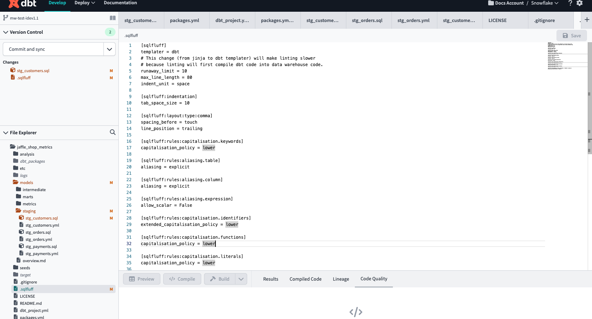
Task: Collapse the Version Control section
Action: tap(6, 32)
